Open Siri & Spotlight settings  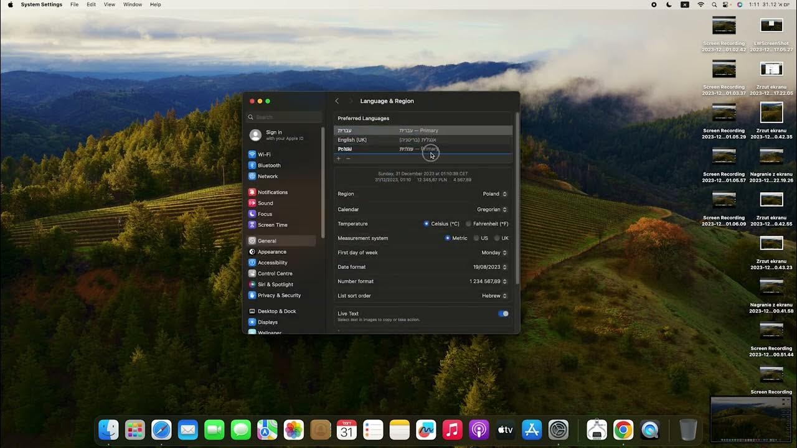(275, 284)
